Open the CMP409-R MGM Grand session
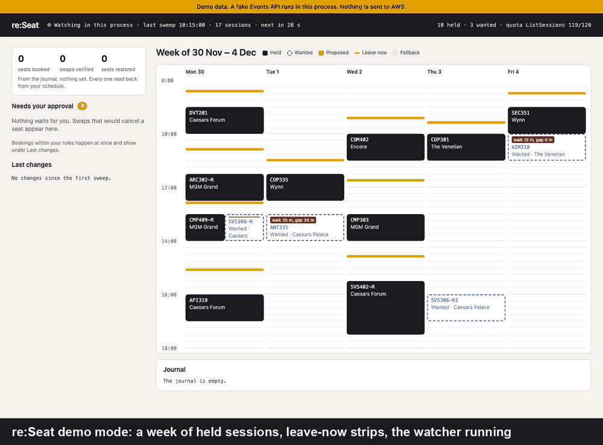The width and height of the screenshot is (603, 445). coord(205,228)
